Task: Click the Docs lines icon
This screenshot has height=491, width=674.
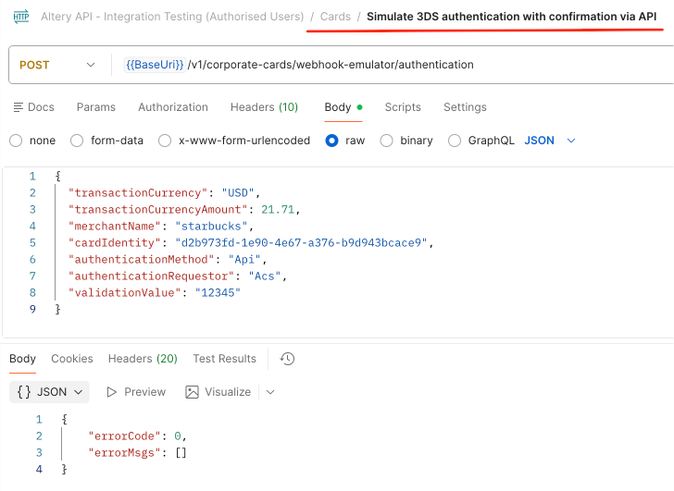Action: tap(19, 107)
